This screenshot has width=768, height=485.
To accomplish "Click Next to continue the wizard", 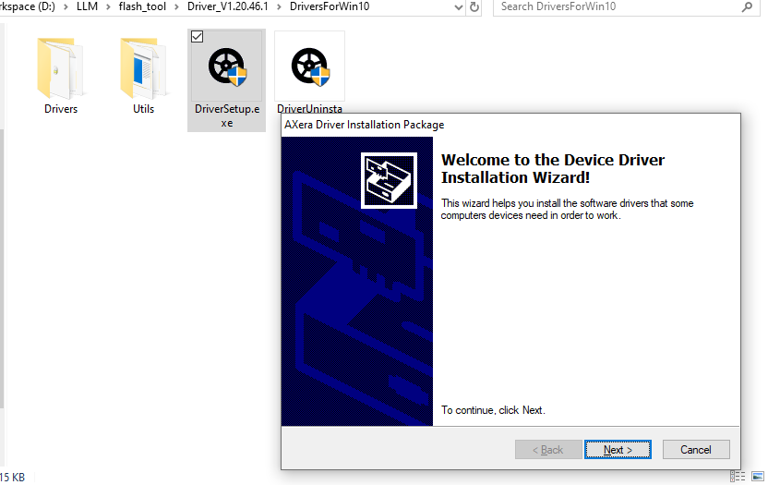I will point(618,450).
